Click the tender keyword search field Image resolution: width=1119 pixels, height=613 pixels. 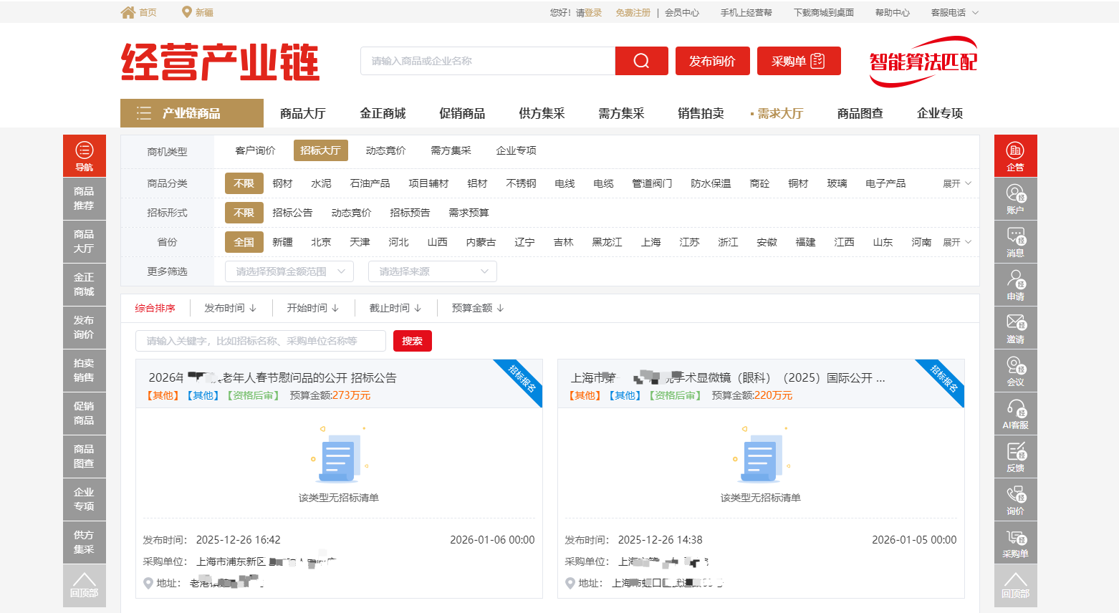(261, 341)
